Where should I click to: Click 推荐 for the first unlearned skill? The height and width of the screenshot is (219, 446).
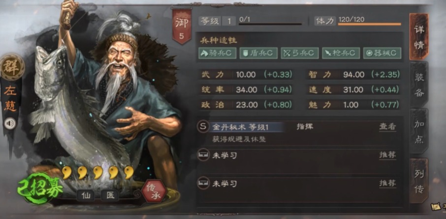[387, 155]
